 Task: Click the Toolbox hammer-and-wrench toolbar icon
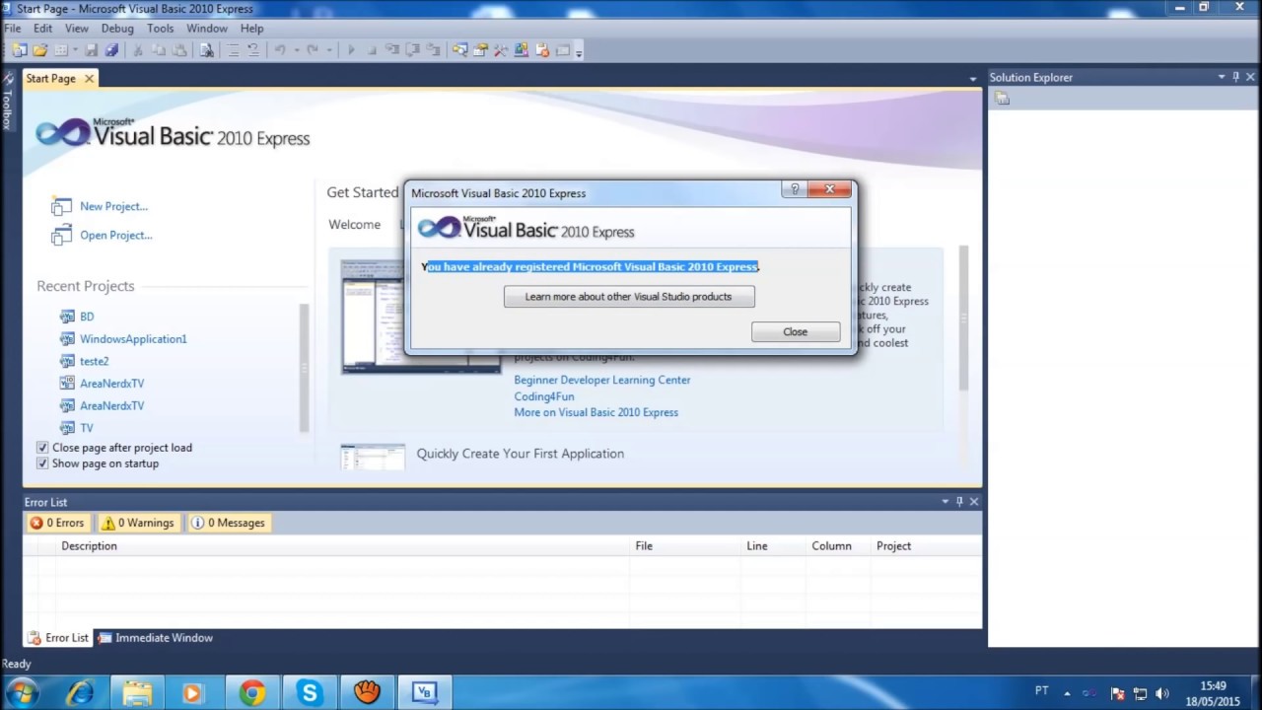tap(501, 50)
